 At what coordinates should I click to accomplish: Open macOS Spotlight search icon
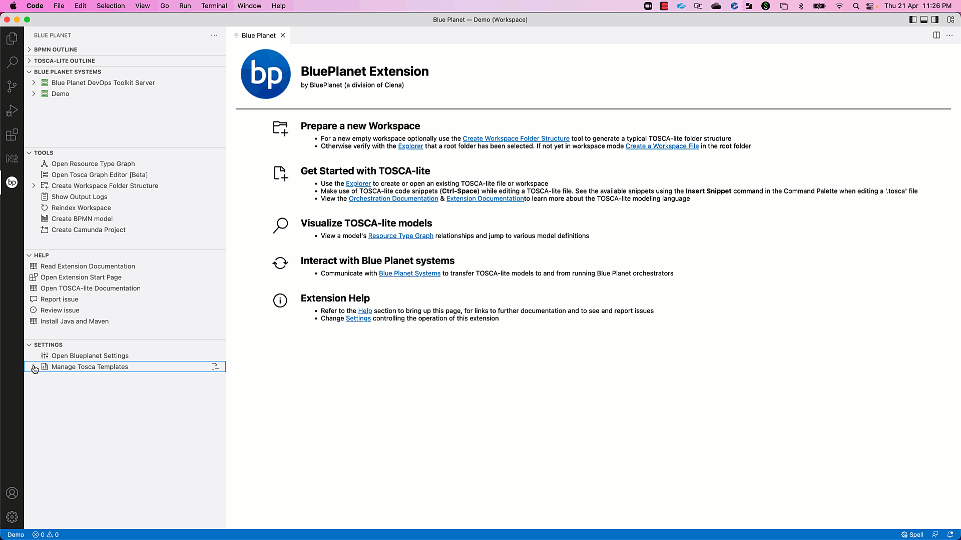tap(856, 6)
